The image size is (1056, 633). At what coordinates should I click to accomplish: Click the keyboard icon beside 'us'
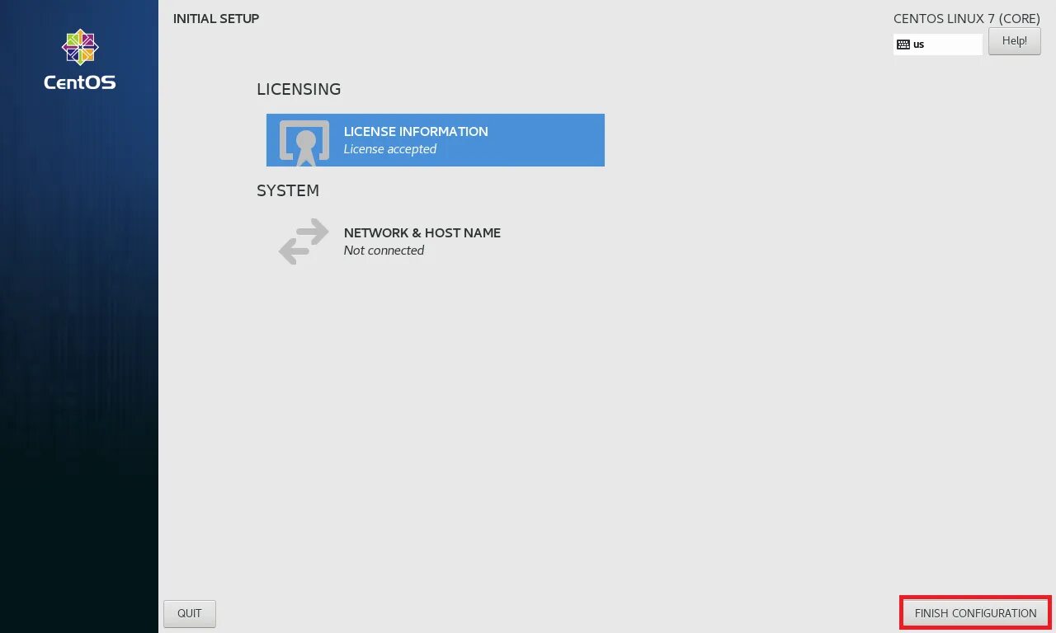[x=903, y=45]
